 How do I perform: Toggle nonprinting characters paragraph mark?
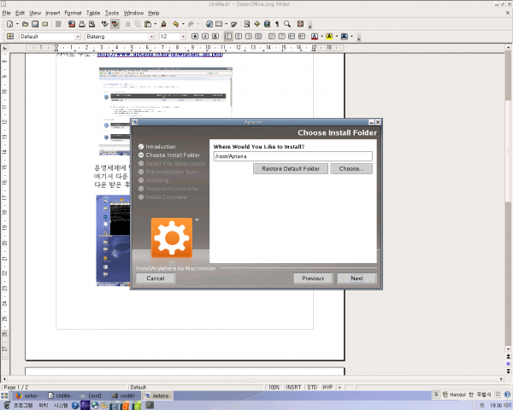pyautogui.click(x=277, y=24)
